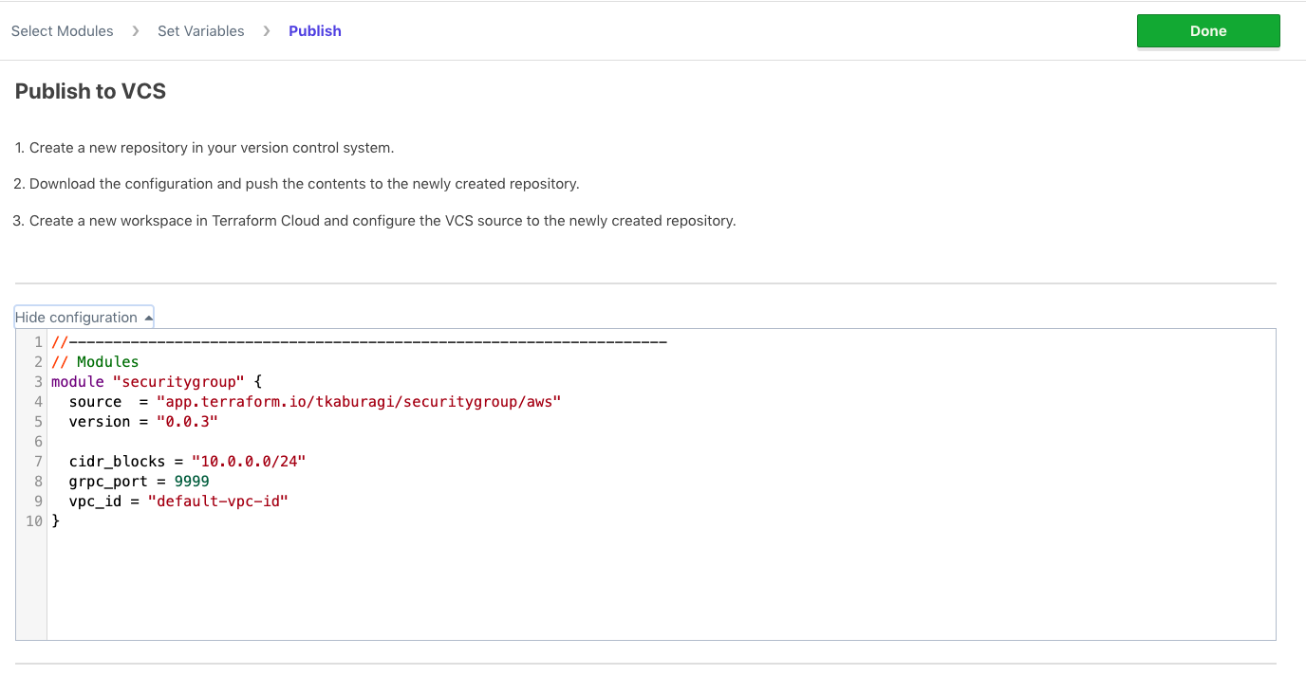Click the vpc_id value "default-vpc-id"
This screenshot has height=675, width=1306.
tap(217, 502)
